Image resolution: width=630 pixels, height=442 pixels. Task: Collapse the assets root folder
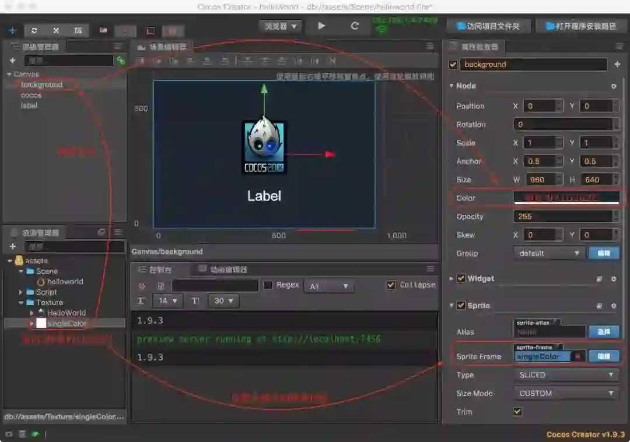[10, 261]
